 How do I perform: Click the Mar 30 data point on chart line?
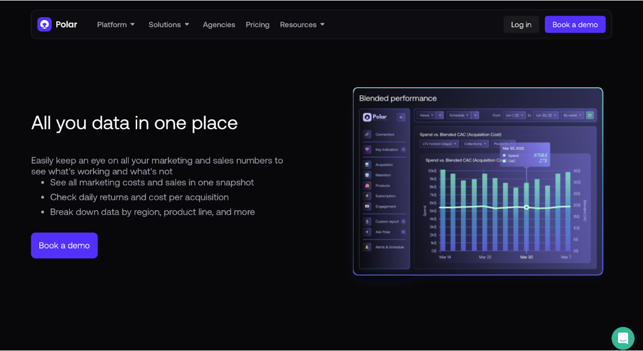click(x=526, y=207)
